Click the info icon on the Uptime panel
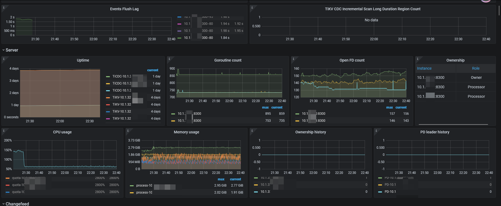 (x=4, y=59)
